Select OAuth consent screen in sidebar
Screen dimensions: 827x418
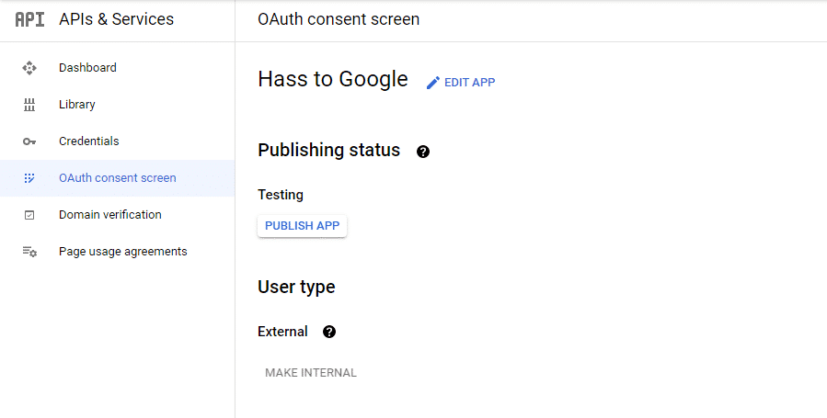coord(118,178)
